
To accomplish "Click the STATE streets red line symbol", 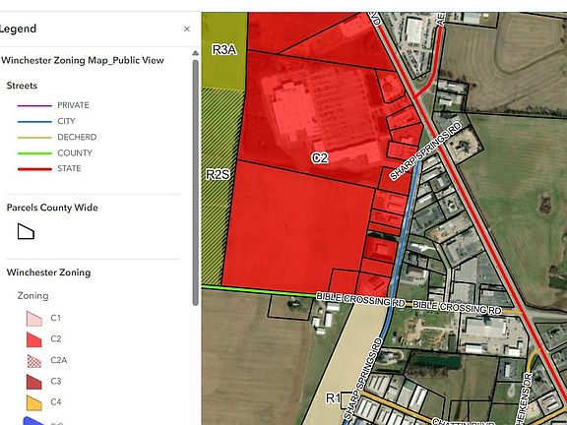I will click(x=34, y=169).
